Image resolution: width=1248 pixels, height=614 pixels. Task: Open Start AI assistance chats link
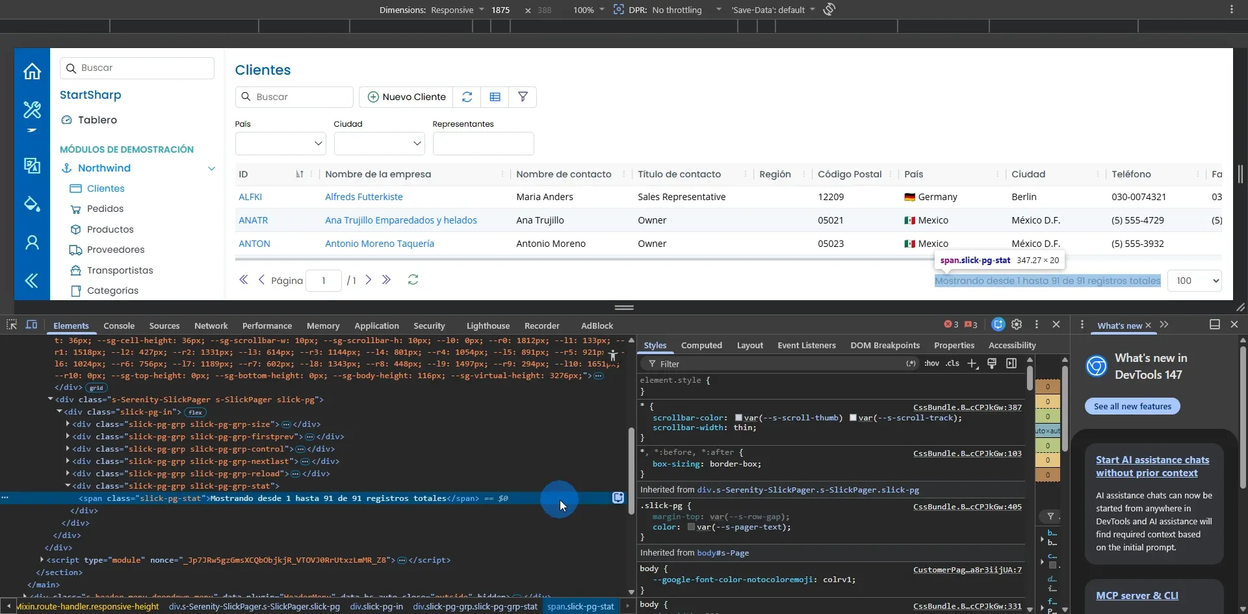pyautogui.click(x=1152, y=467)
